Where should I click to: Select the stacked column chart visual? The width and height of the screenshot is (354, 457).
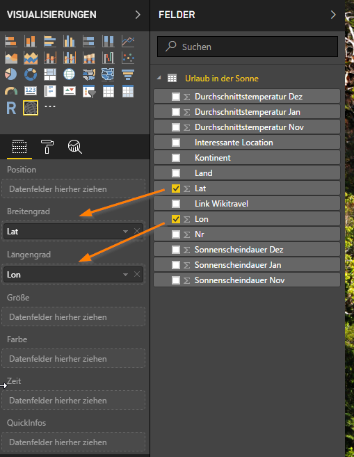tap(31, 41)
